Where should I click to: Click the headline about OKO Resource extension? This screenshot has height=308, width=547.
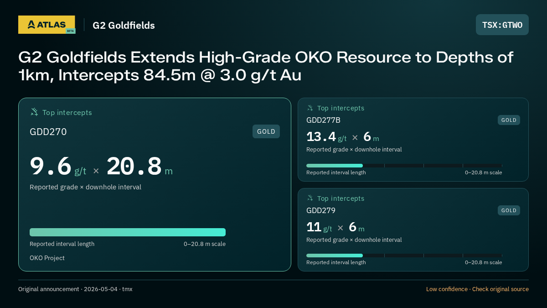(266, 66)
